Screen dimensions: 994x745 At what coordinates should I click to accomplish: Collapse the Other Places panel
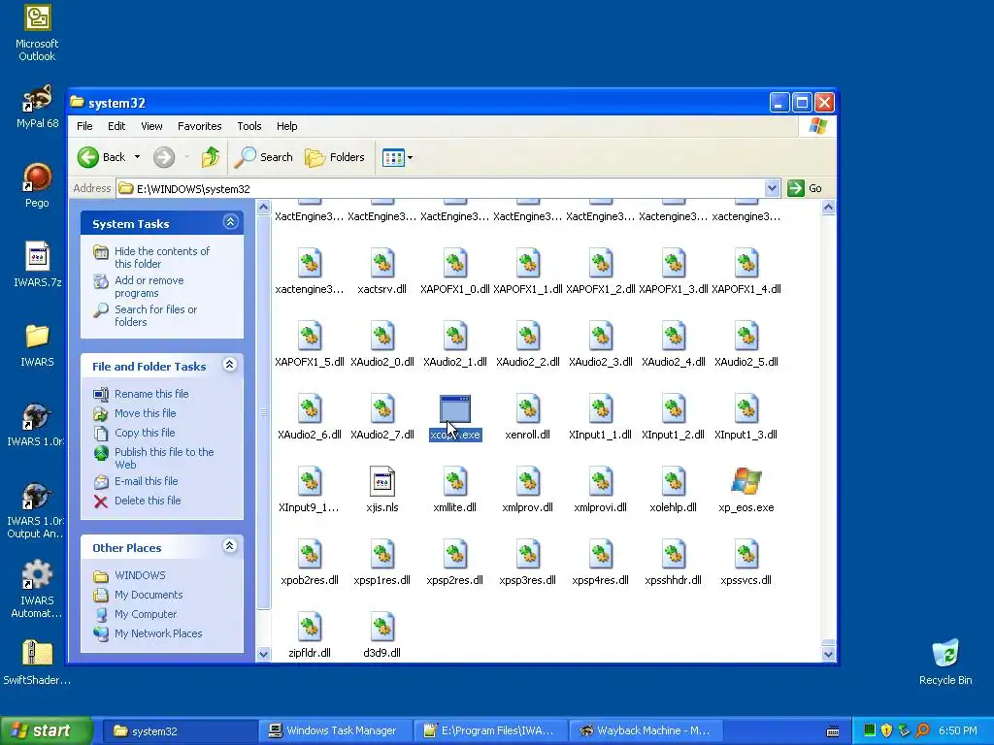(230, 545)
